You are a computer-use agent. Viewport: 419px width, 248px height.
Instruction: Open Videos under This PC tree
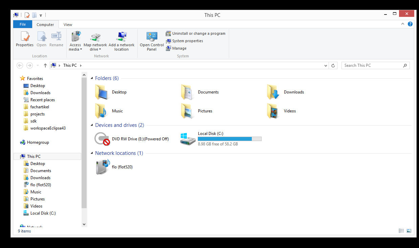click(x=33, y=206)
